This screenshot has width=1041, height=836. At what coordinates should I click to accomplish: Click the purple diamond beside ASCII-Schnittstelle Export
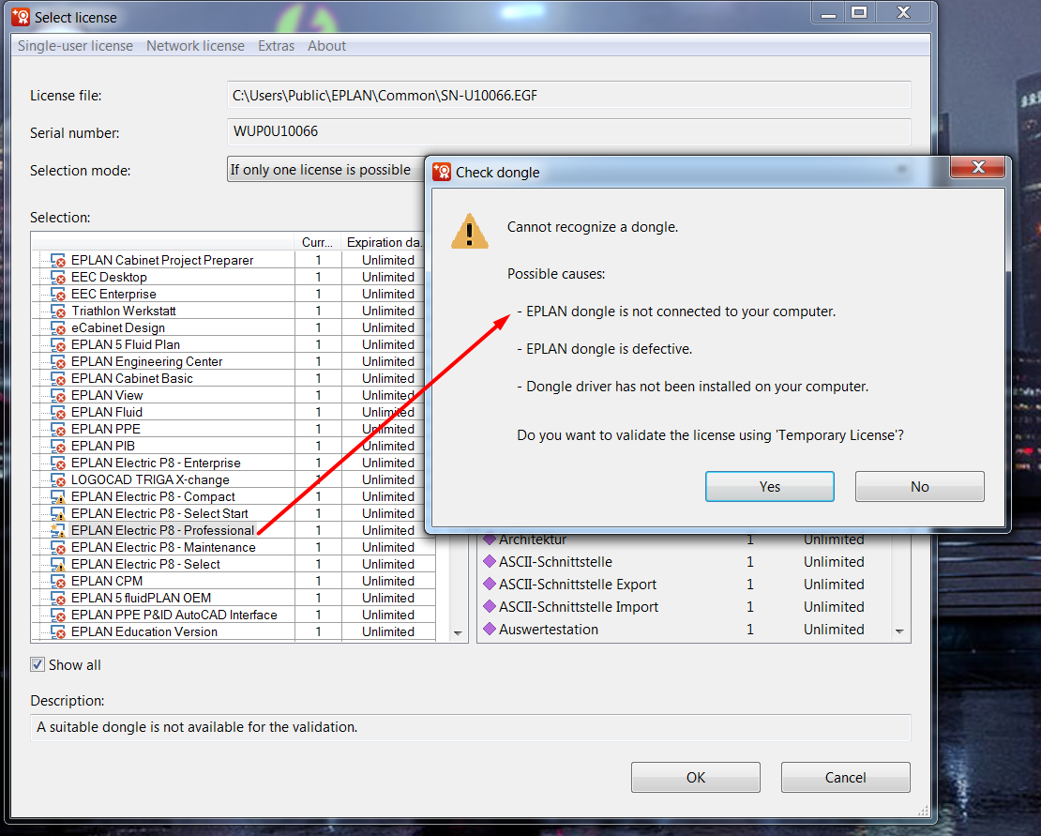(490, 584)
